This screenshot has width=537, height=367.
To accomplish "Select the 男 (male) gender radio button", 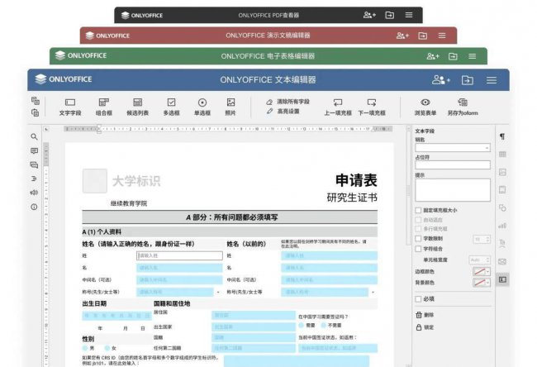I will pyautogui.click(x=85, y=348).
